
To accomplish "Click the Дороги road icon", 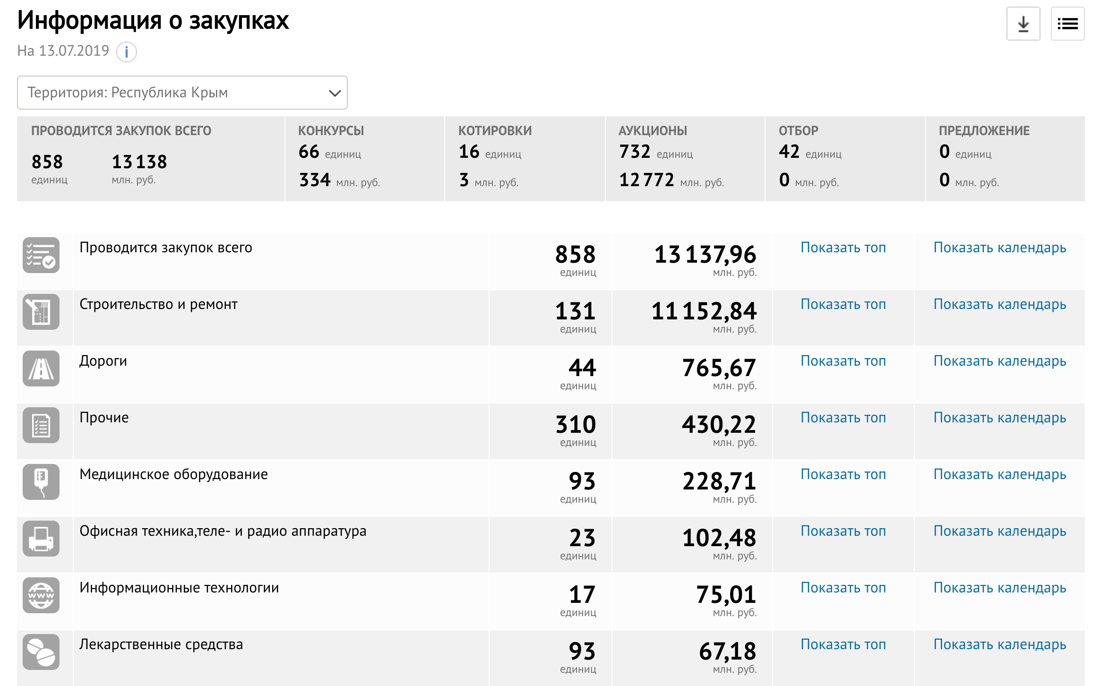I will [41, 369].
